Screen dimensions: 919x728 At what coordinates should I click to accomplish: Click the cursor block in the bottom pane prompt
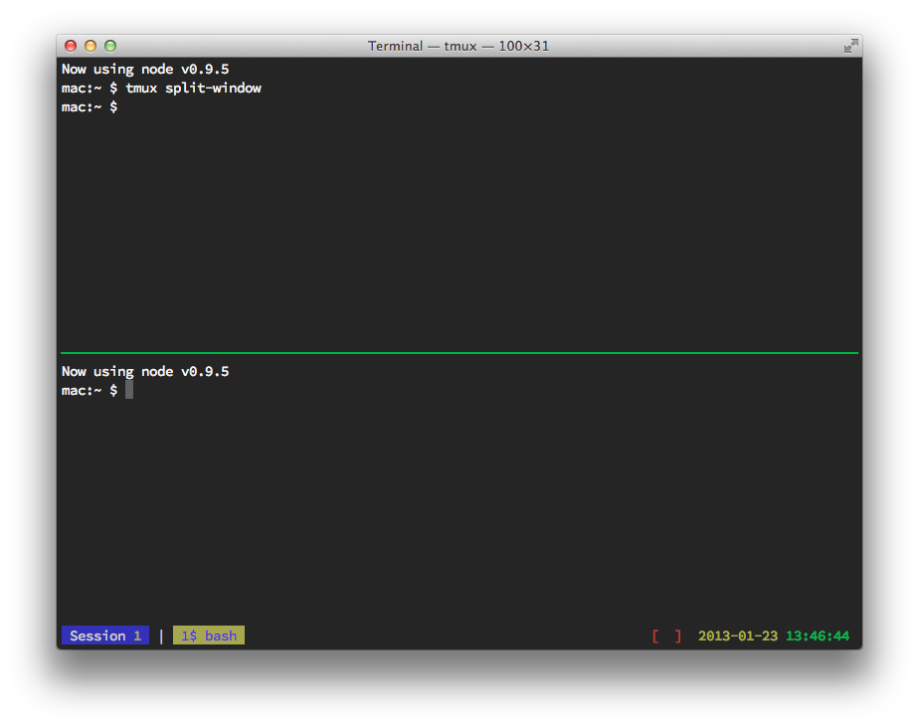click(129, 390)
